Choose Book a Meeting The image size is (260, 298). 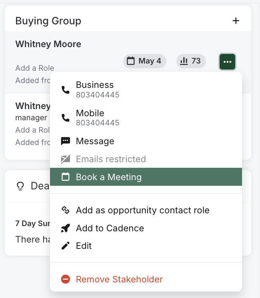[x=146, y=177]
